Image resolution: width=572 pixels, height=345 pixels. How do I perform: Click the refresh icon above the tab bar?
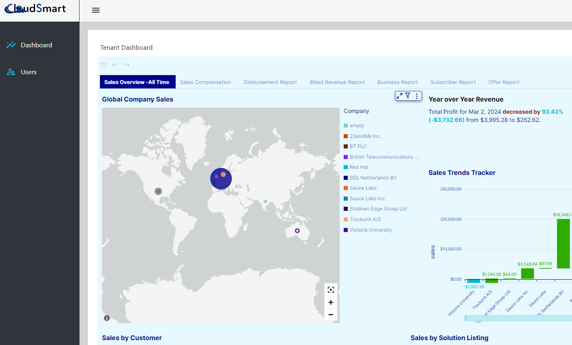coord(104,65)
